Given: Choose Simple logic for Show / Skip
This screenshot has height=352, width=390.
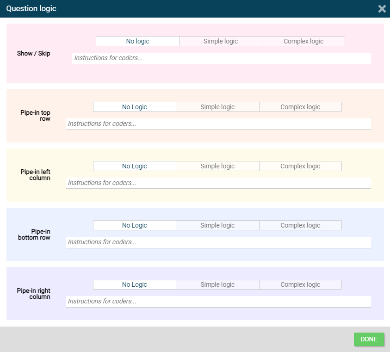Looking at the screenshot, I should [x=221, y=41].
